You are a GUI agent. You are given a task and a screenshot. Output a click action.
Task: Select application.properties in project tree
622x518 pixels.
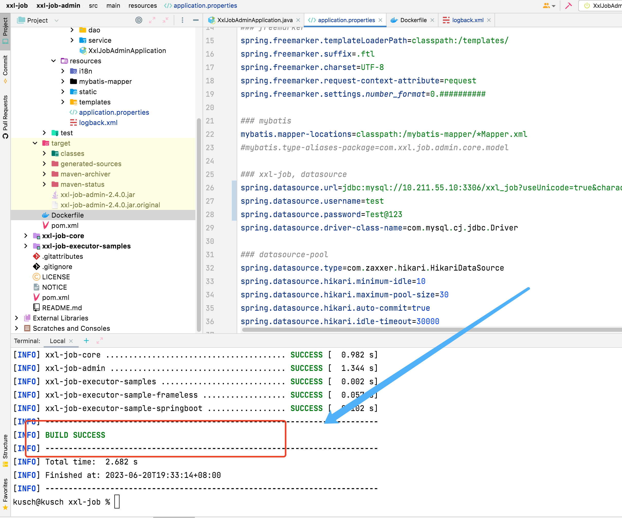tap(109, 112)
